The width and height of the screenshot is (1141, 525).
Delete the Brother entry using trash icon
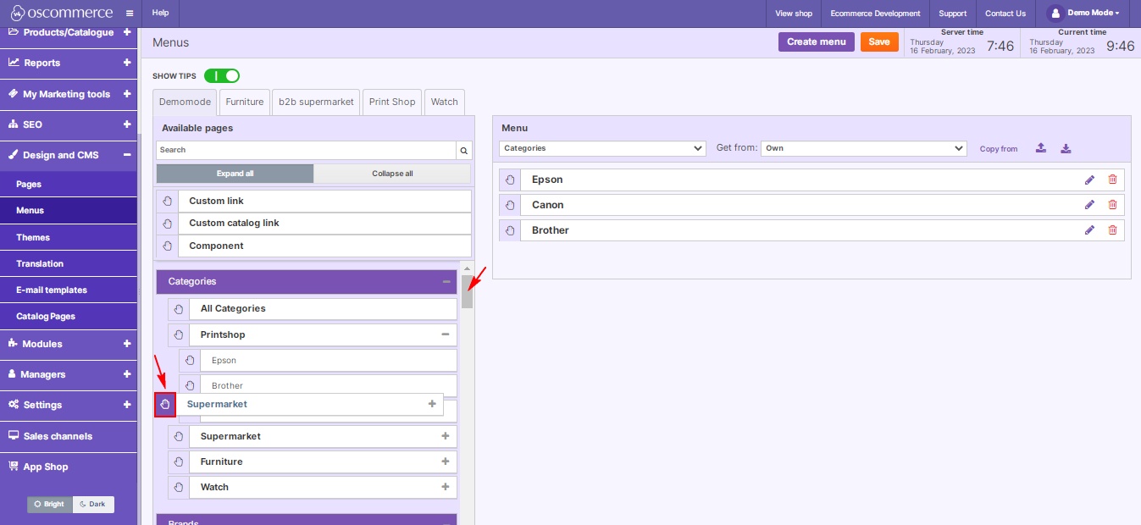(x=1112, y=229)
